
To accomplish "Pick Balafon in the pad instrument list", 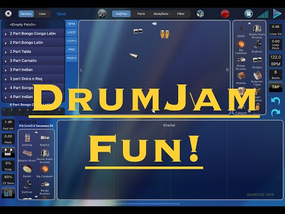I will (x=45, y=140).
